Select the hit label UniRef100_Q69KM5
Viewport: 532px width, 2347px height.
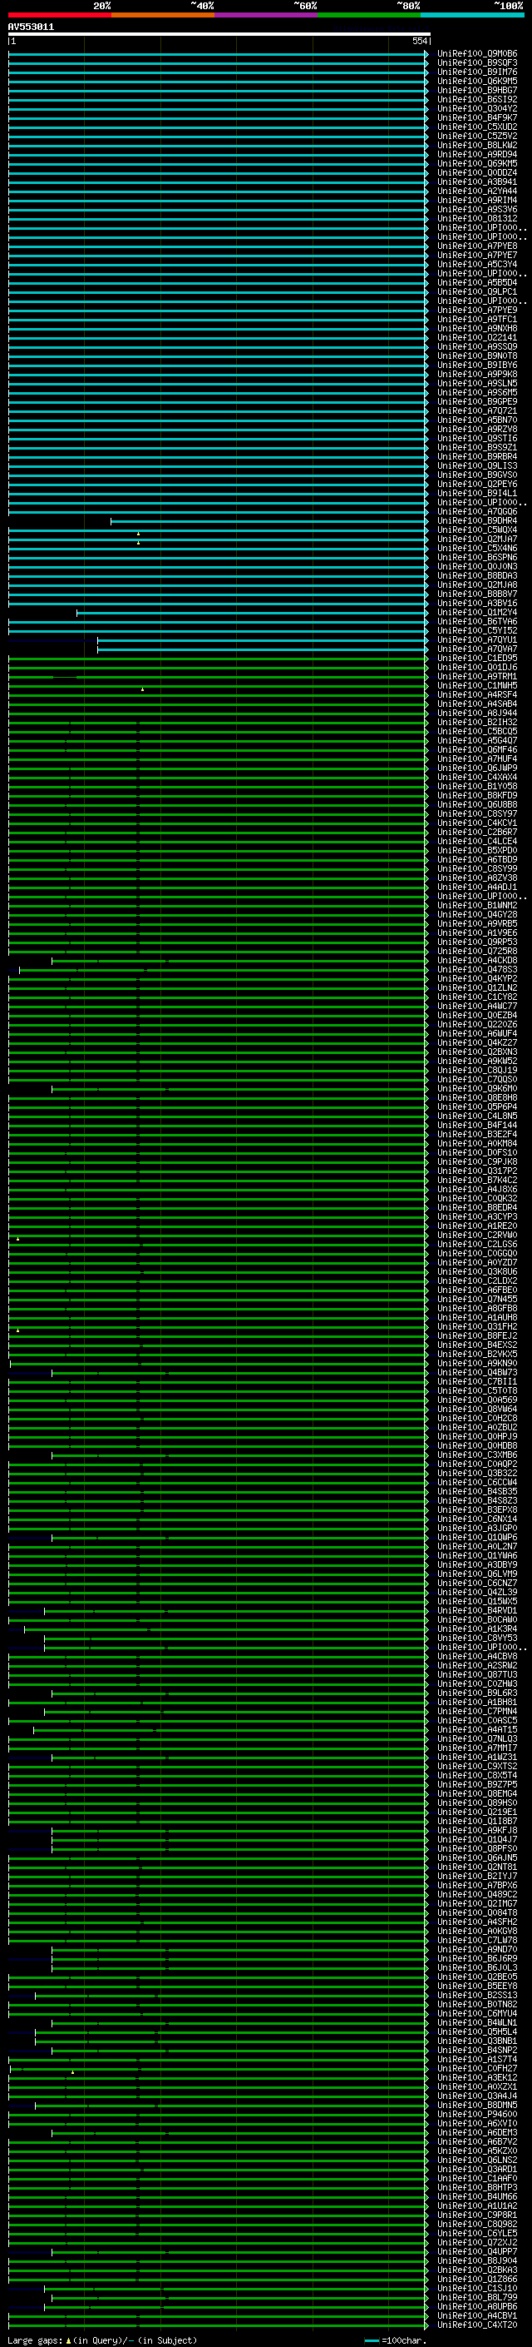pyautogui.click(x=477, y=163)
